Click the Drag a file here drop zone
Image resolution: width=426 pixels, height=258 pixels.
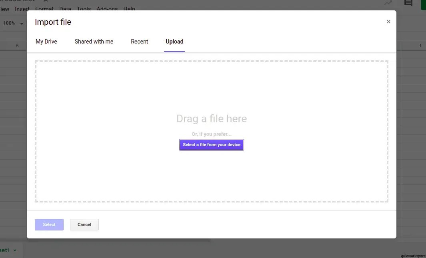212,96
